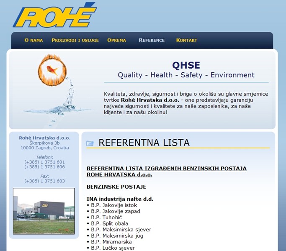
Task: Select the Reference menu item
Action: tap(152, 40)
